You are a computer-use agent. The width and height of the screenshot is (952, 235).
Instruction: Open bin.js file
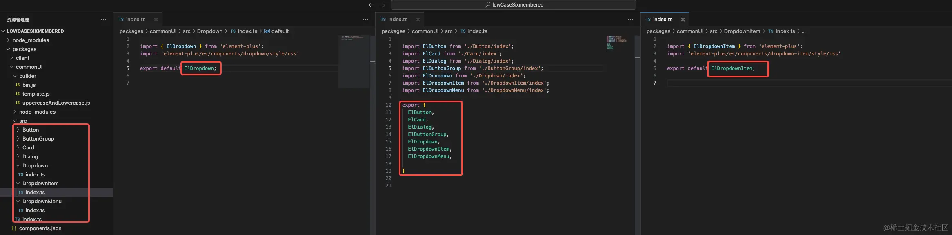[56, 85]
